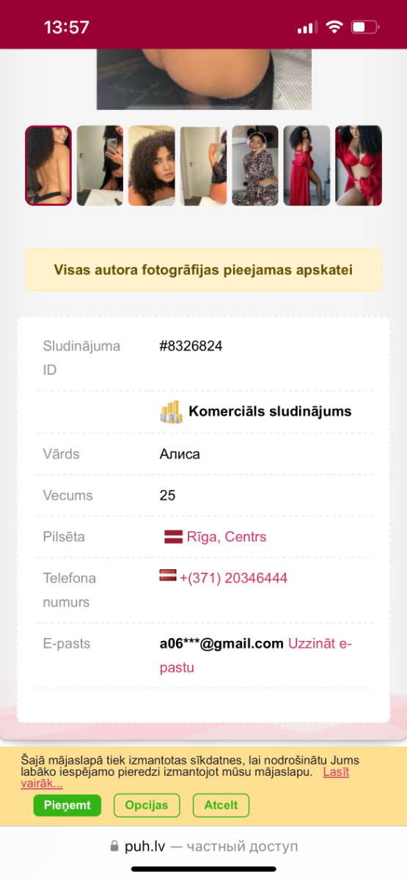407x880 pixels.
Task: Call the +(371) 20346444 phone link
Action: click(x=233, y=578)
